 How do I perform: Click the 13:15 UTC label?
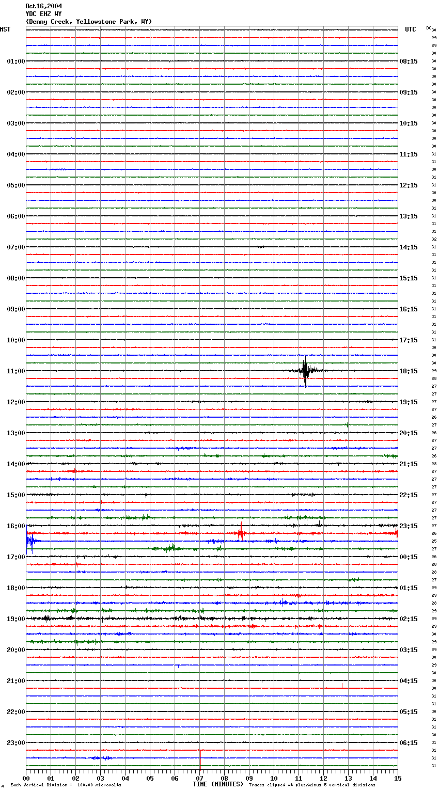tap(409, 216)
